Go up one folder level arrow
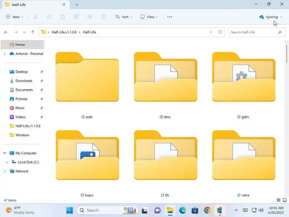 (x=33, y=32)
